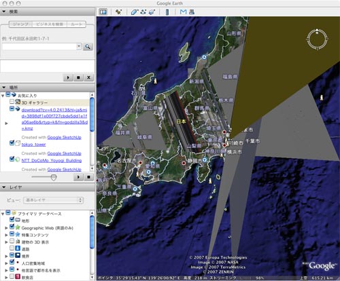The height and width of the screenshot is (281, 340).
Task: Uncheck the 地形 layer checkbox
Action: [12, 219]
